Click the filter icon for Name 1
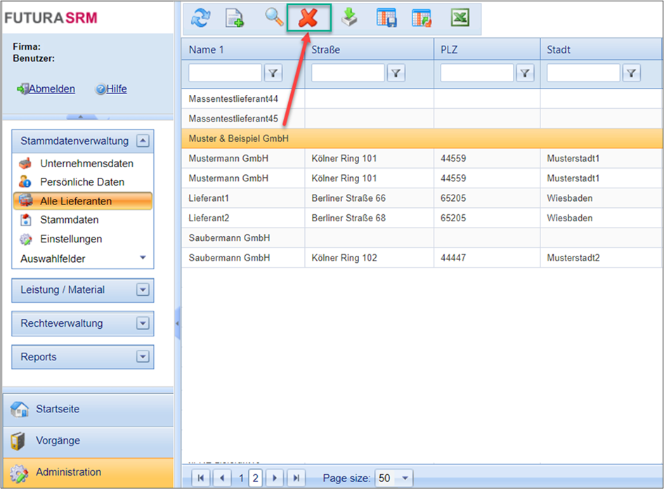This screenshot has width=664, height=489. (x=273, y=72)
